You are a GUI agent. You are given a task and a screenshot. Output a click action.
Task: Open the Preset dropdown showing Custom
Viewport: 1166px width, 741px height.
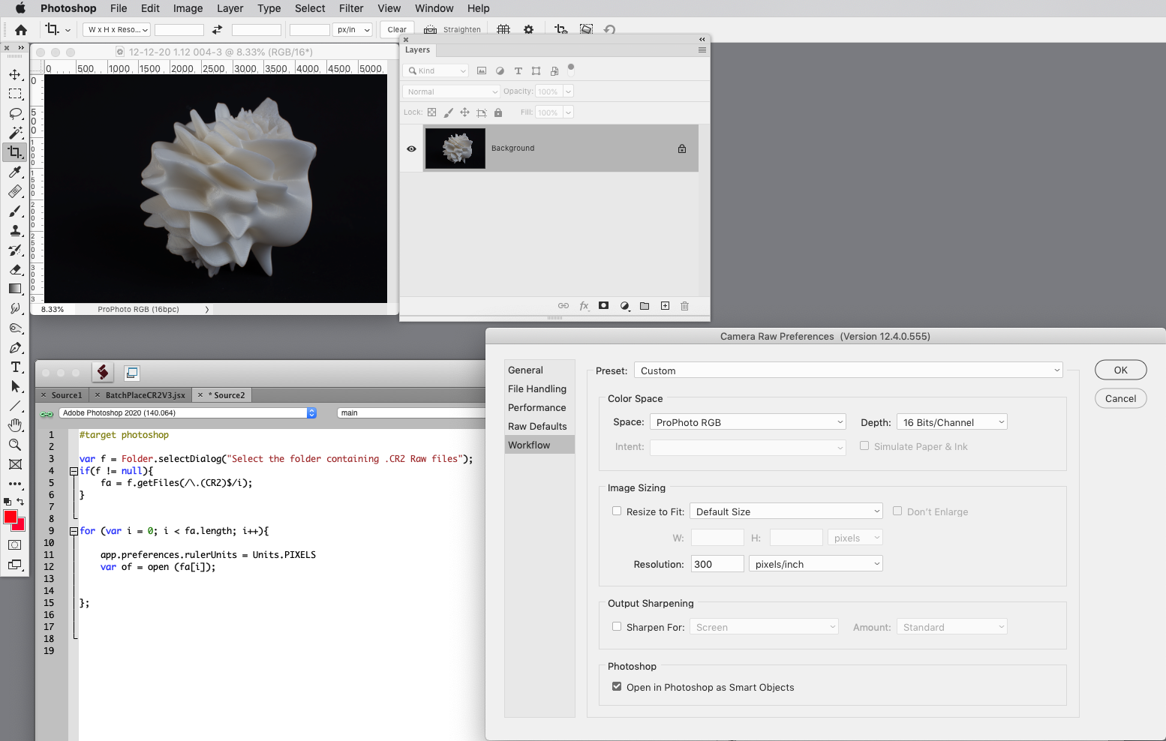click(848, 370)
